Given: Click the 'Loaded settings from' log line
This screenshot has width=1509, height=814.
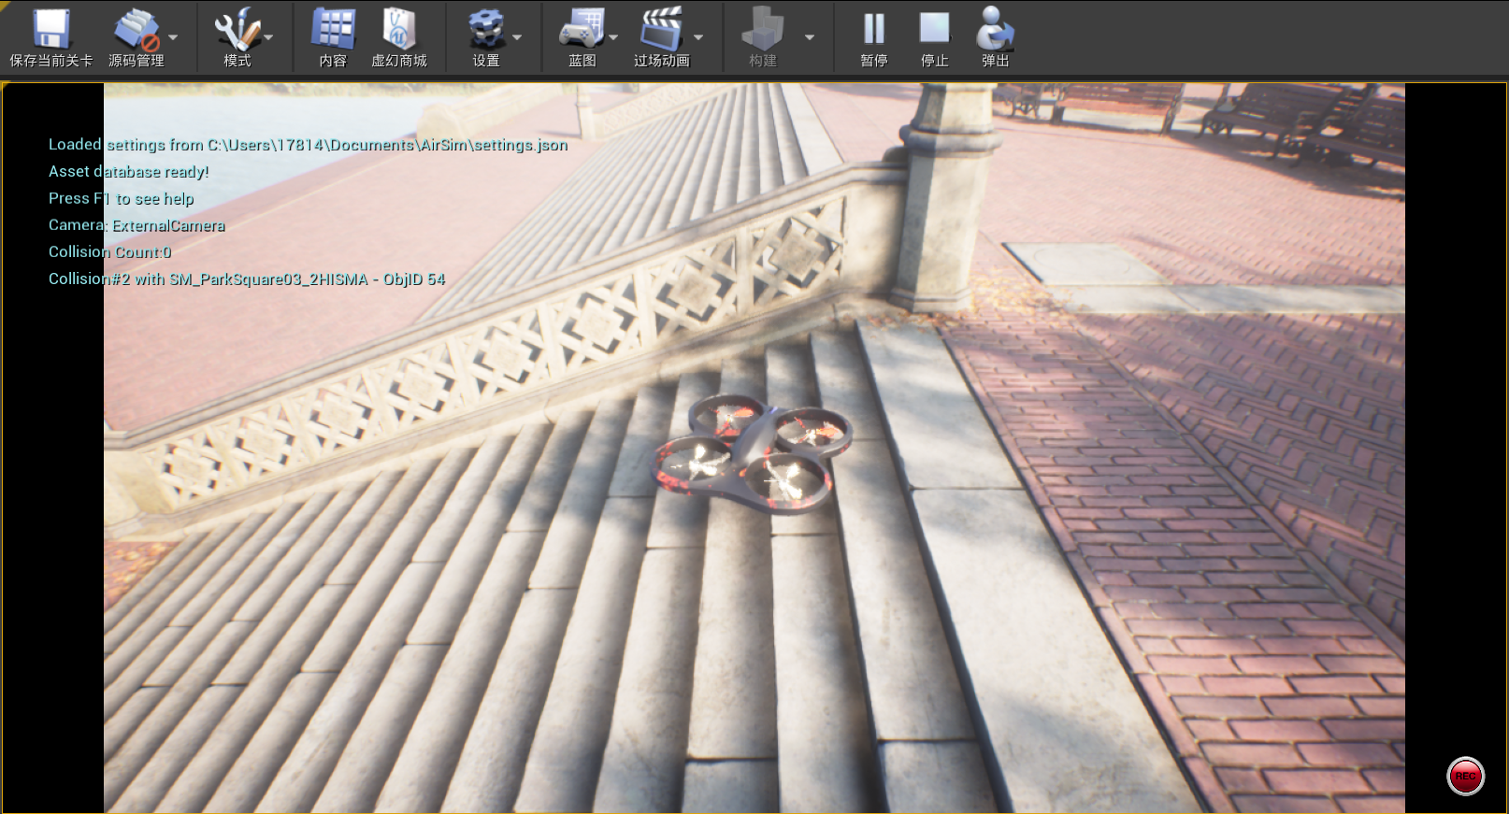Looking at the screenshot, I should 308,145.
